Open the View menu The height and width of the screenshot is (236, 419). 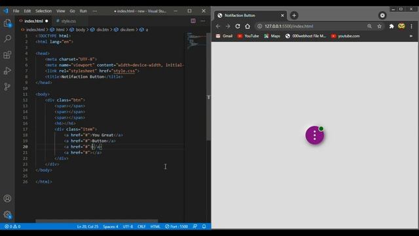[x=61, y=11]
